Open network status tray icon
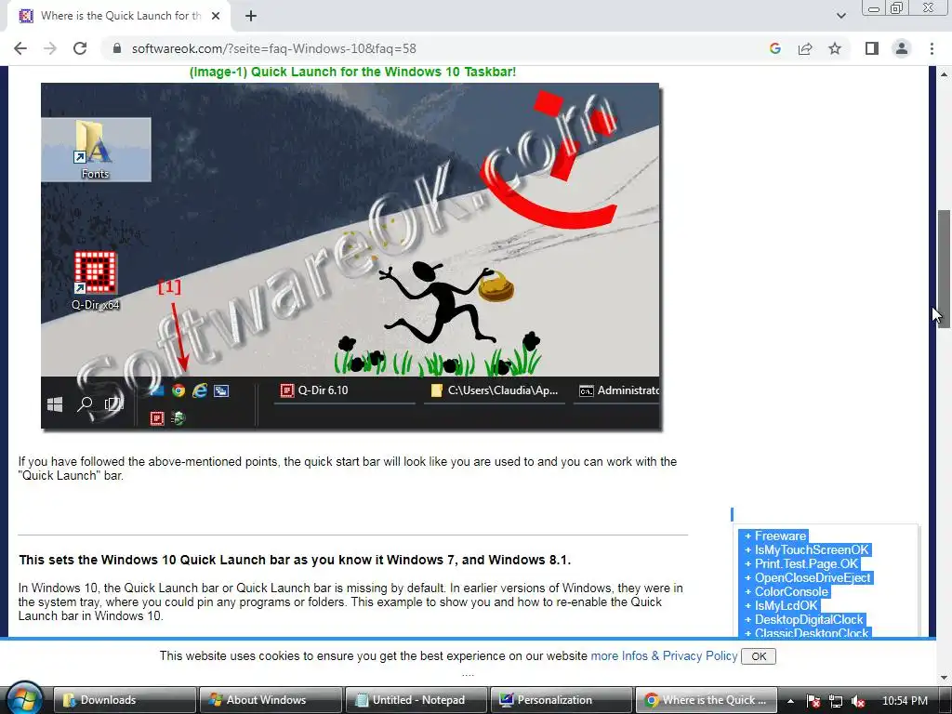This screenshot has height=714, width=952. pos(836,701)
